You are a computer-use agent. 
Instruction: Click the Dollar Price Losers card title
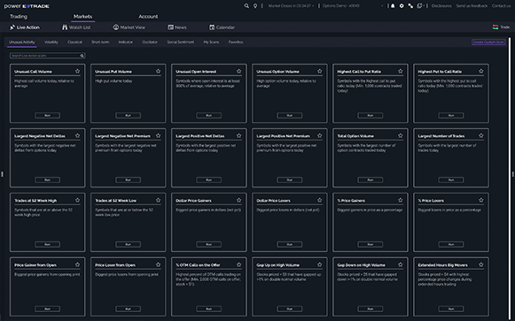(273, 201)
